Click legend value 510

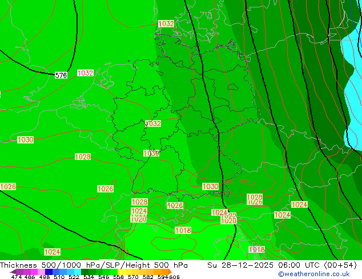tap(59, 277)
